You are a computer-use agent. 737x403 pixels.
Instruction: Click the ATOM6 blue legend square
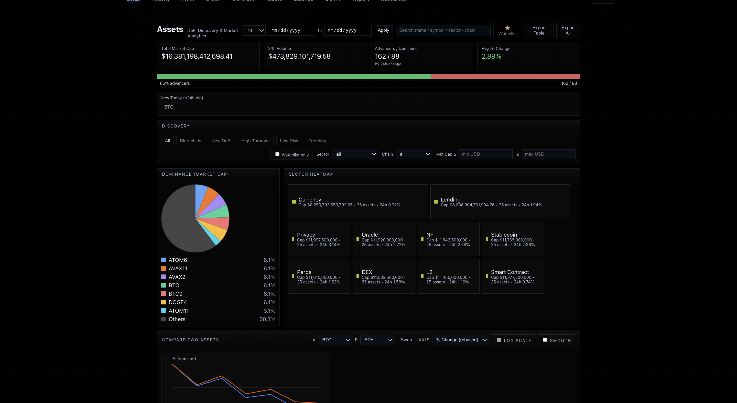coord(163,260)
